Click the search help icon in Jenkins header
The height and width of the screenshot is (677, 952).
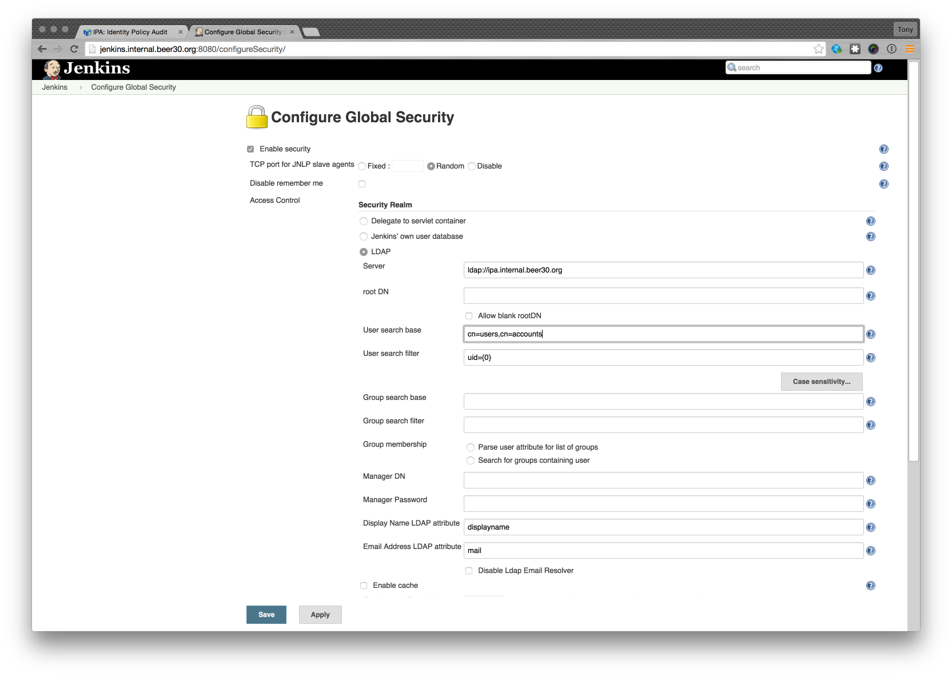(878, 68)
